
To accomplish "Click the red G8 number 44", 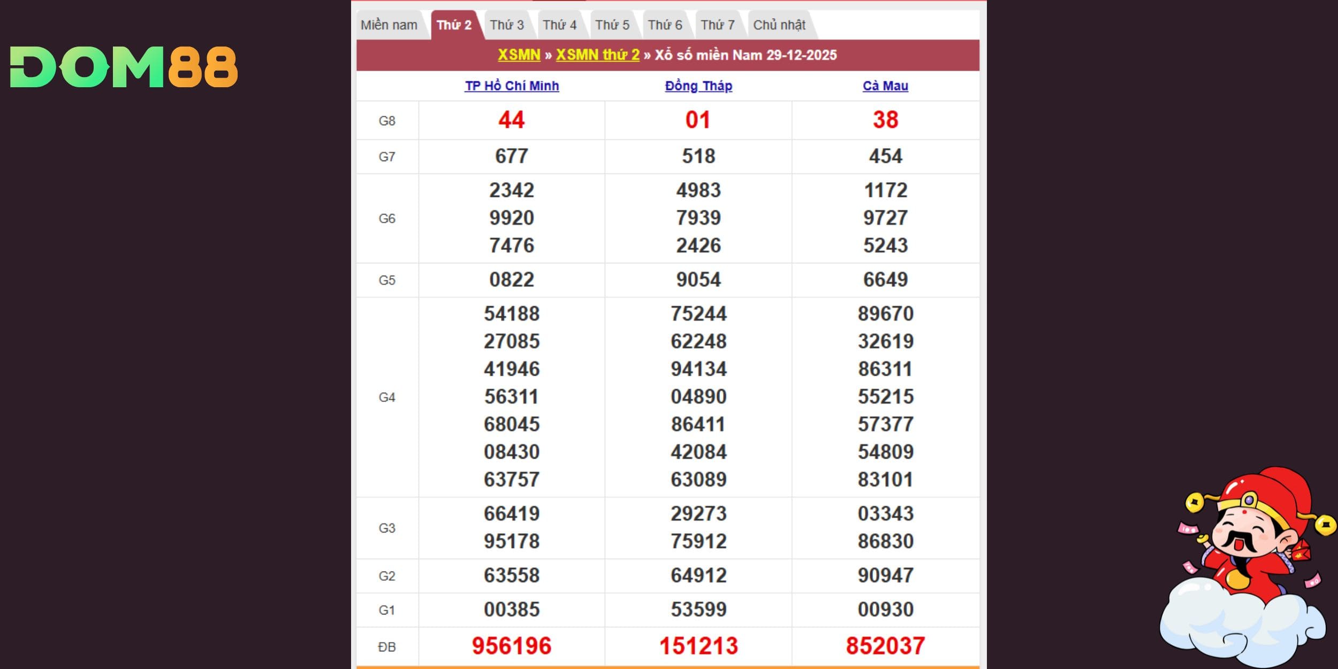I will [x=512, y=120].
